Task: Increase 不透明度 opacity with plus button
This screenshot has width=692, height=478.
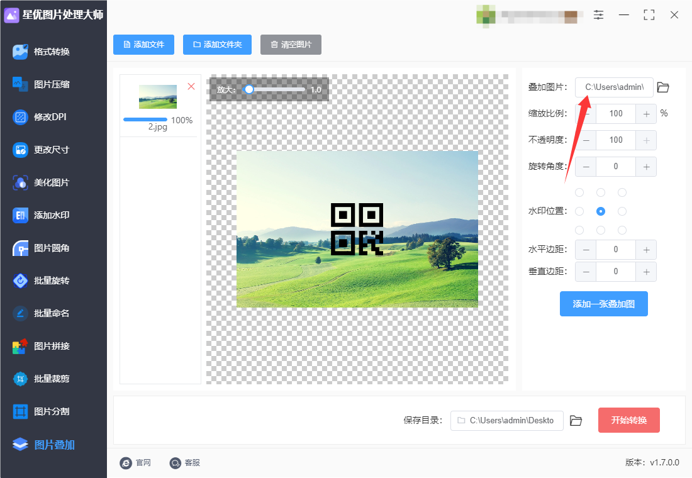Action: tap(646, 140)
